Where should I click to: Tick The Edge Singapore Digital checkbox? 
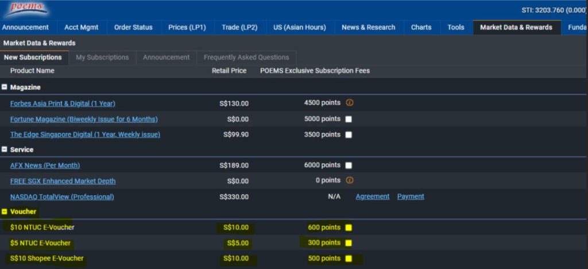pyautogui.click(x=349, y=135)
